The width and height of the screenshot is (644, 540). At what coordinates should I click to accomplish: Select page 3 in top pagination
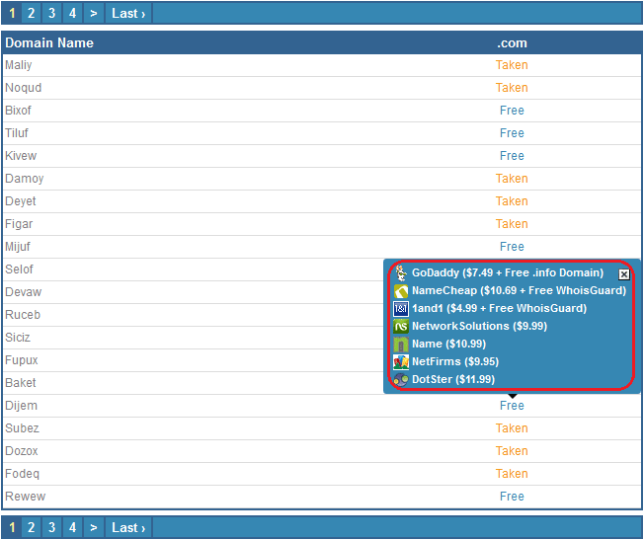coord(52,13)
